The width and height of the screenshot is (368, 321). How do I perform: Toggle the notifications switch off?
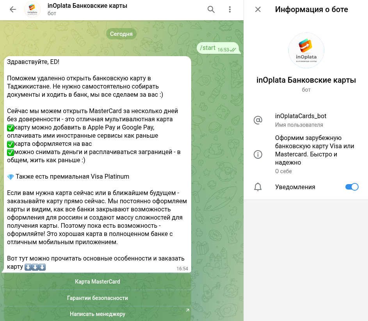[352, 187]
